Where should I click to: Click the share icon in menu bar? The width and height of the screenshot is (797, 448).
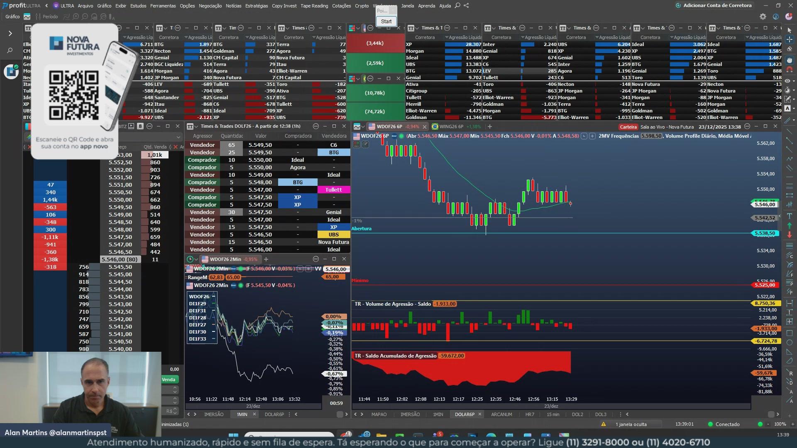click(466, 5)
